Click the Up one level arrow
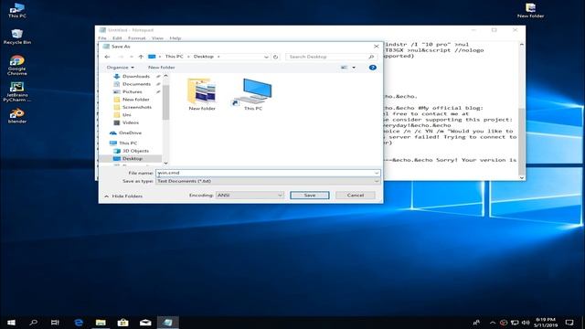 141,57
